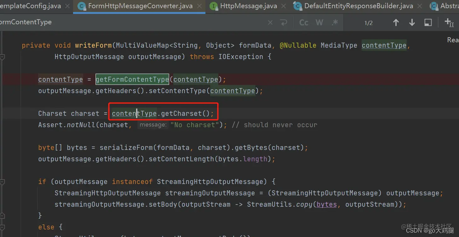Click HttpOutputMessage parameter type in signature
459x237 pixels.
click(x=89, y=57)
